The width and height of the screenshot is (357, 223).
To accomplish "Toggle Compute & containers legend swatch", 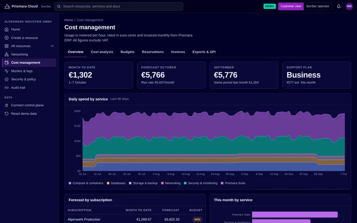I will pos(70,183).
